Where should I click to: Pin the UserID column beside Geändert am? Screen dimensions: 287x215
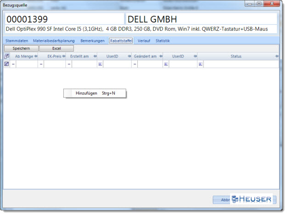pyautogui.click(x=195, y=56)
